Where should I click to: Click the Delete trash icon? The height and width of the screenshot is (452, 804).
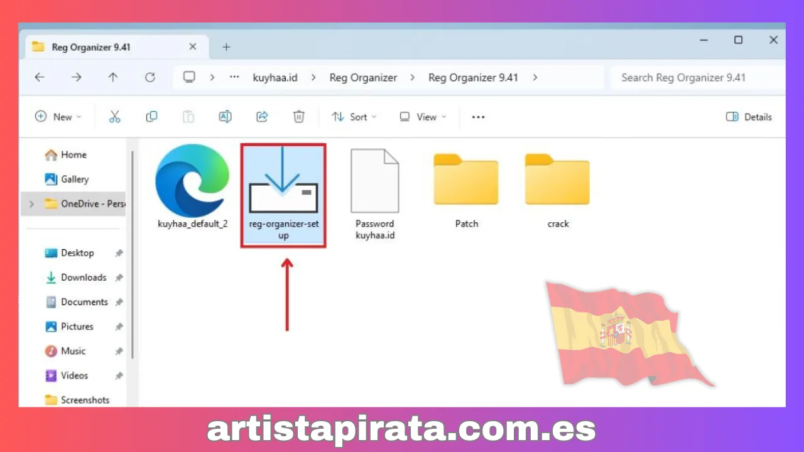(299, 117)
